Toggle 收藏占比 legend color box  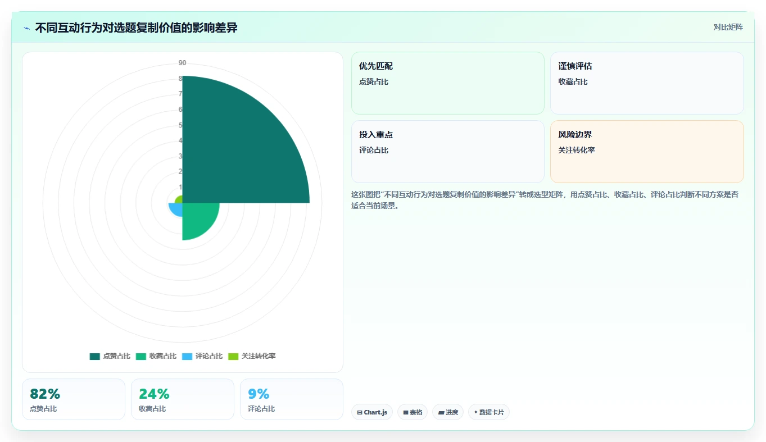click(140, 356)
